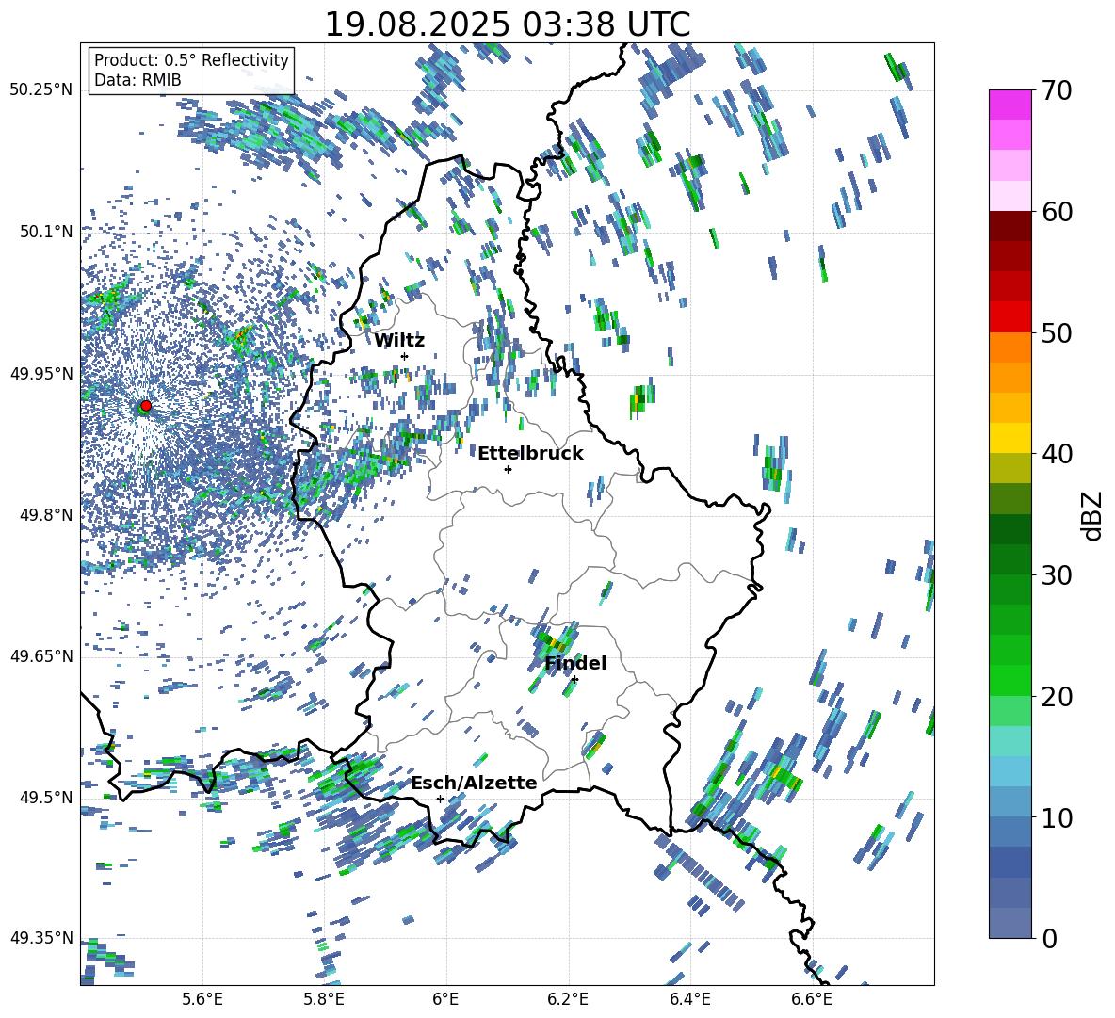Click the Findel station cross marker
This screenshot has width=1115, height=1018.
[x=574, y=680]
